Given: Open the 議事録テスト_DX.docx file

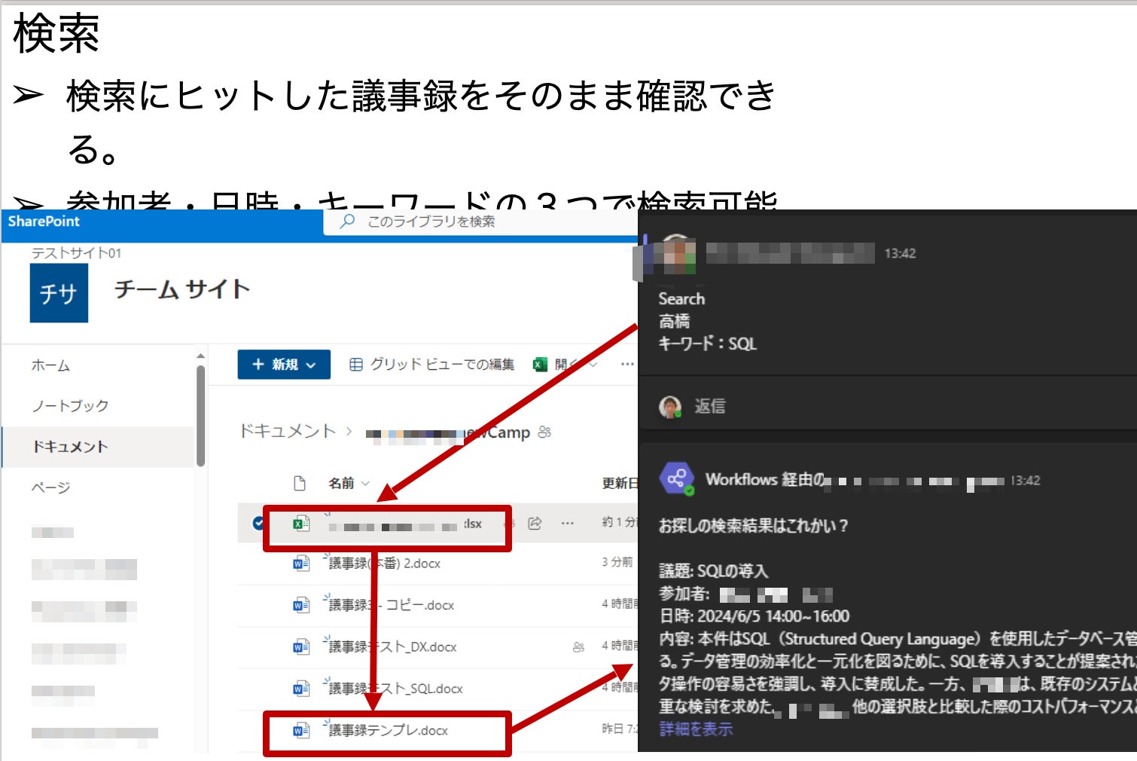Looking at the screenshot, I should 392,646.
